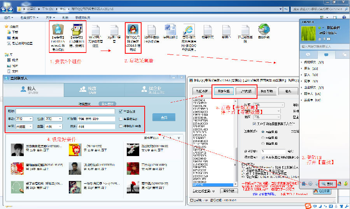Click the 所在地 location input field

tap(96, 119)
